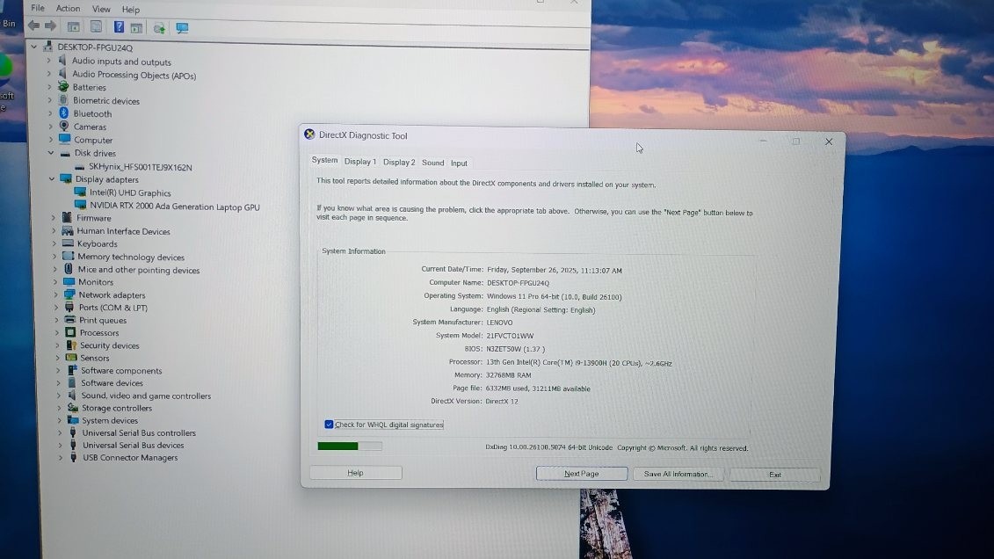Click the Firmware category icon
Viewport: 994px width, 559px height.
(x=67, y=217)
